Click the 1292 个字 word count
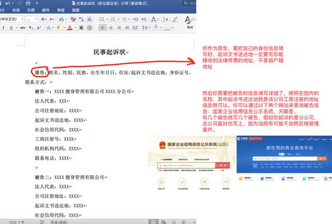332x224 pixels. (17, 222)
